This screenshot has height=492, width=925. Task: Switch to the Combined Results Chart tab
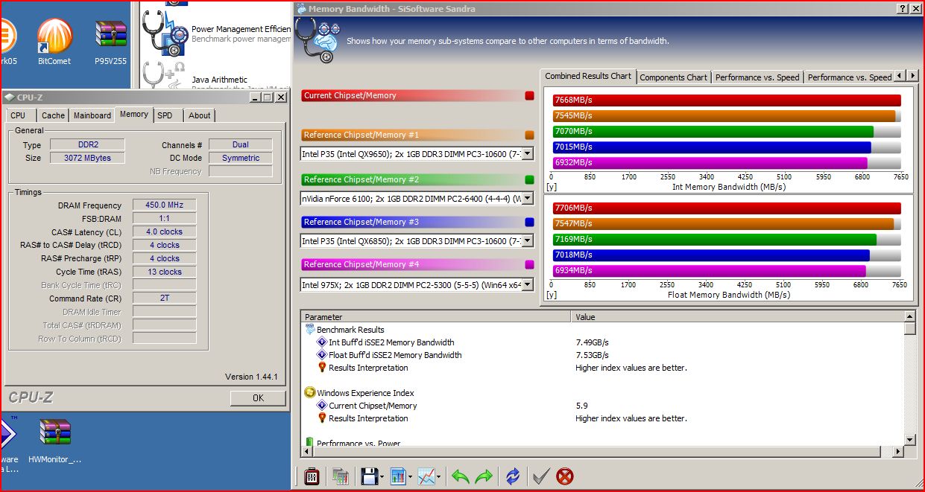click(x=588, y=76)
